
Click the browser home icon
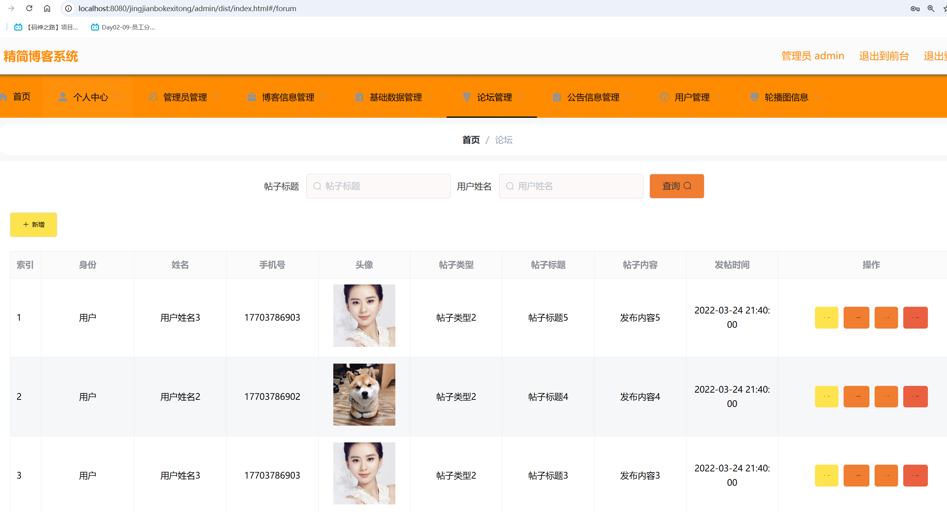click(x=47, y=8)
